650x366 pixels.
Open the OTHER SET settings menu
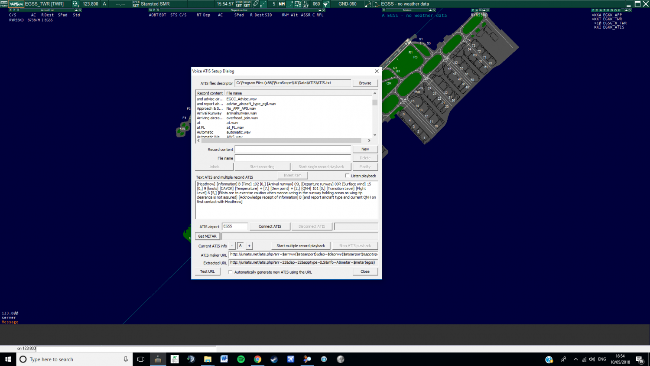[239, 4]
